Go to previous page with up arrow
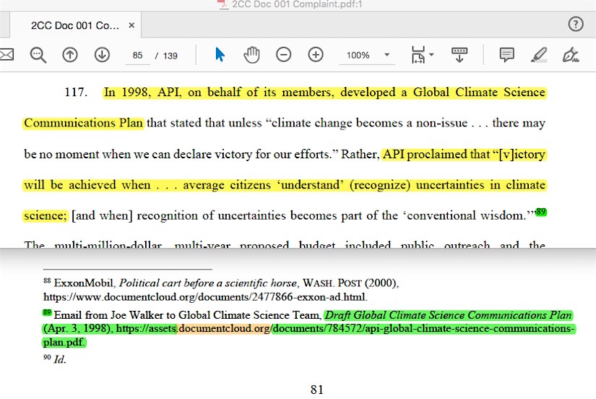 70,55
